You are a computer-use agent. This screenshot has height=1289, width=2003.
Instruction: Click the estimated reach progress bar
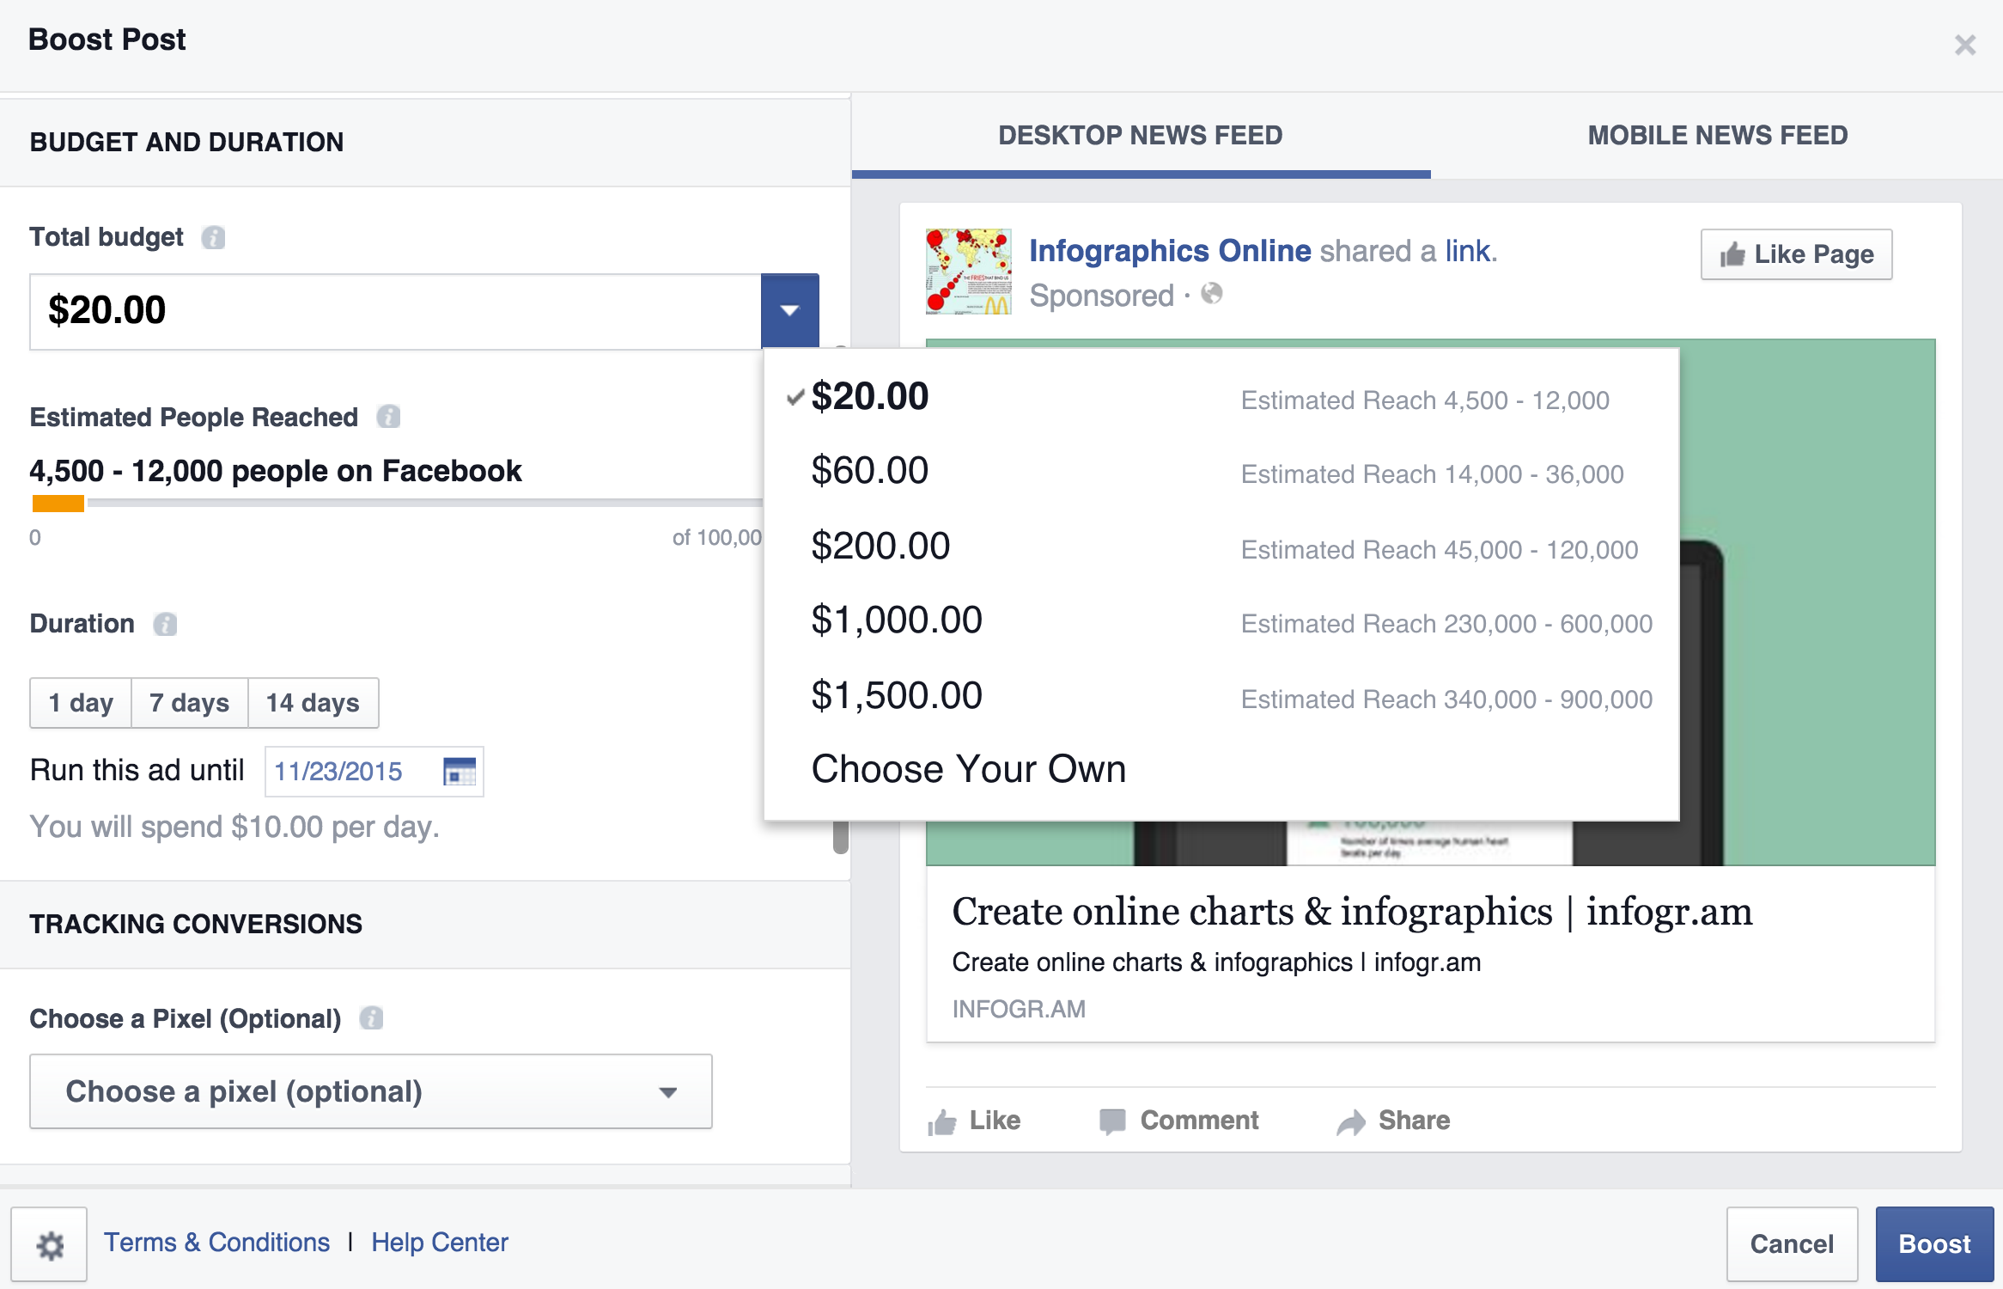tap(397, 504)
